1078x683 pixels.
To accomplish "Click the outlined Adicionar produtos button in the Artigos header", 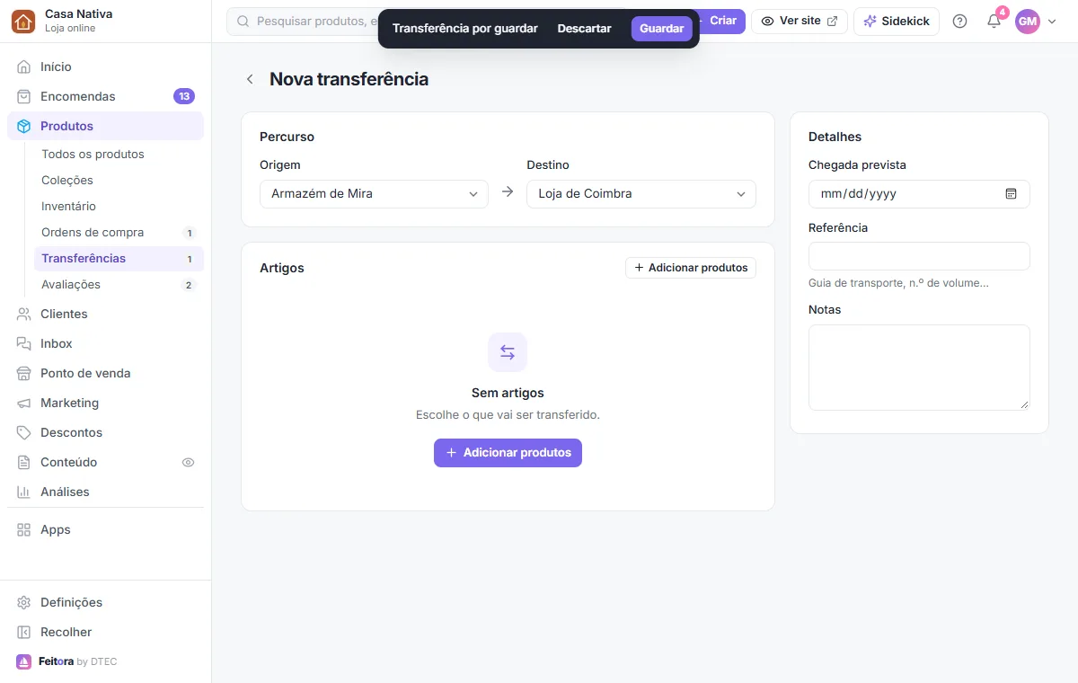I will [x=691, y=268].
